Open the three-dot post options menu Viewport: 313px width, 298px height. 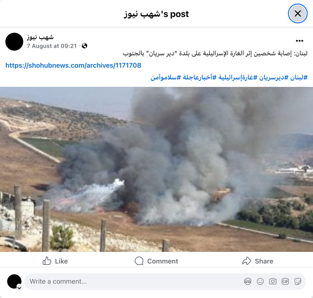pyautogui.click(x=300, y=41)
